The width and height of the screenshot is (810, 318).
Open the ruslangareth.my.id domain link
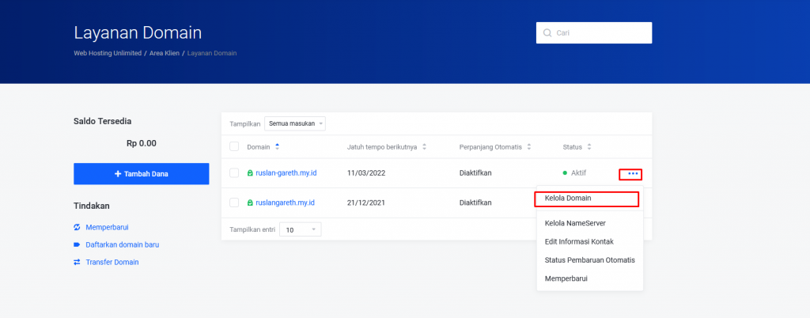285,203
